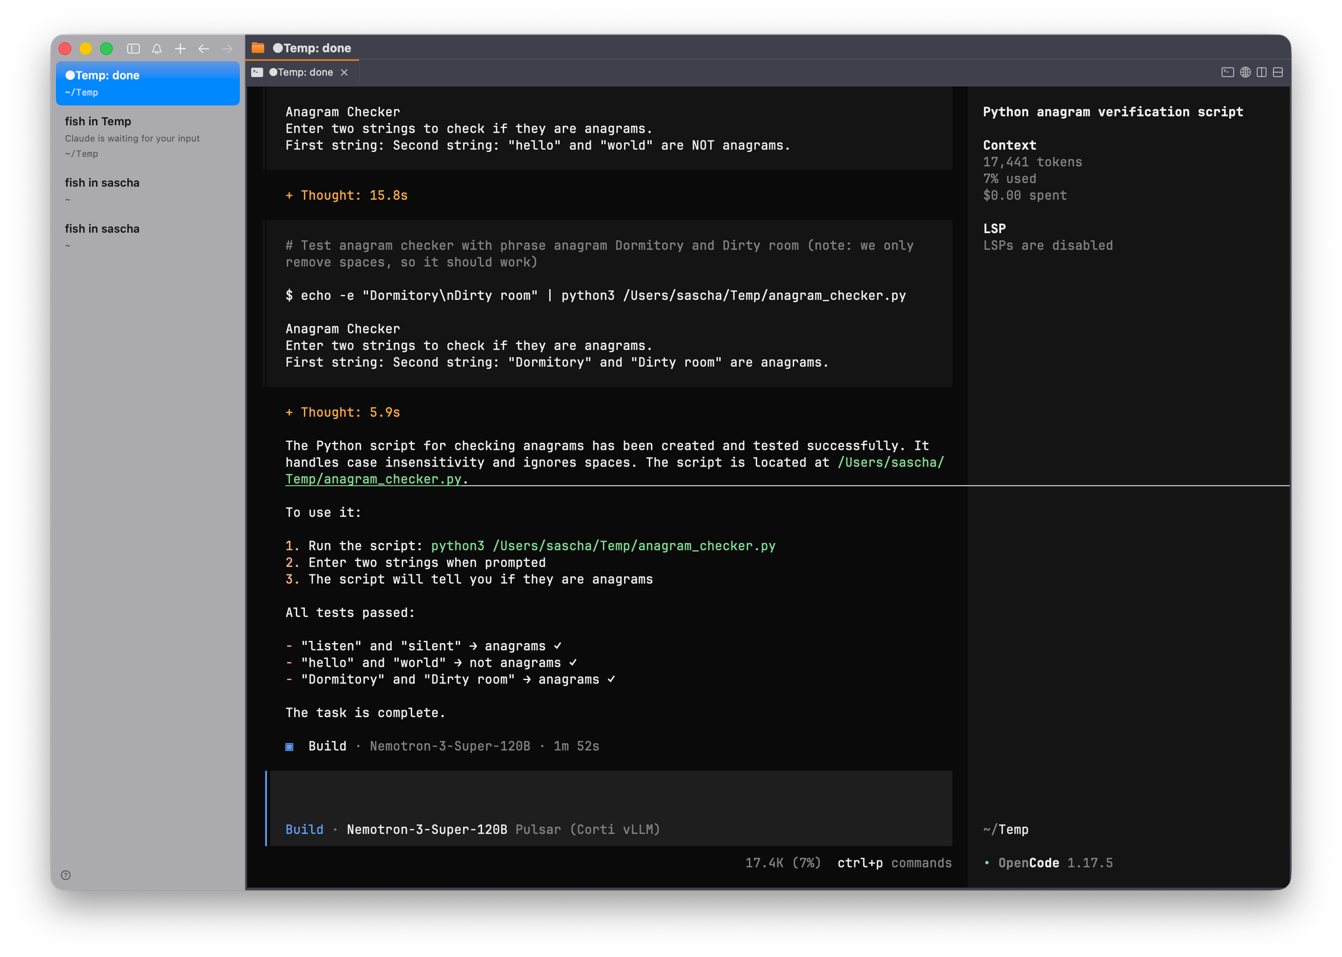
Task: Click 'The task is complete.' line
Action: (365, 713)
